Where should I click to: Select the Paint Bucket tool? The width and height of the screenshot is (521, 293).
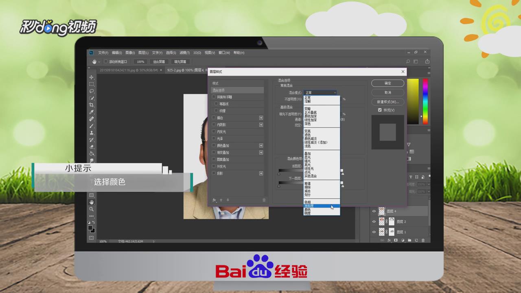[x=92, y=153]
